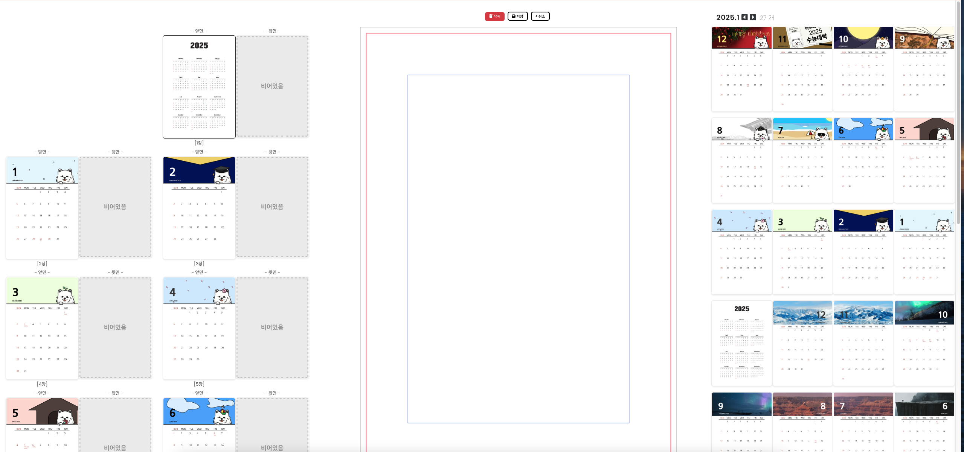Select the empty back page of sheet 1
The width and height of the screenshot is (964, 452).
(272, 86)
